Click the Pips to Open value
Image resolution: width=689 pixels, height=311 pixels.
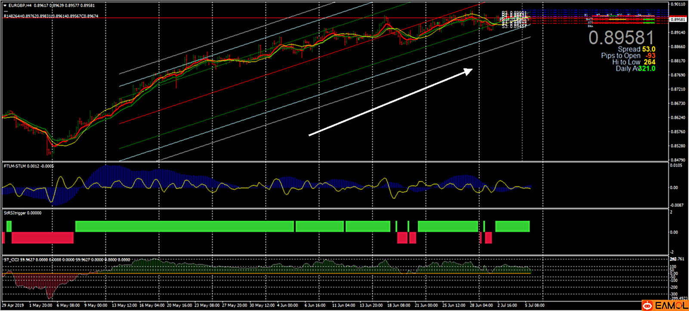[x=649, y=56]
